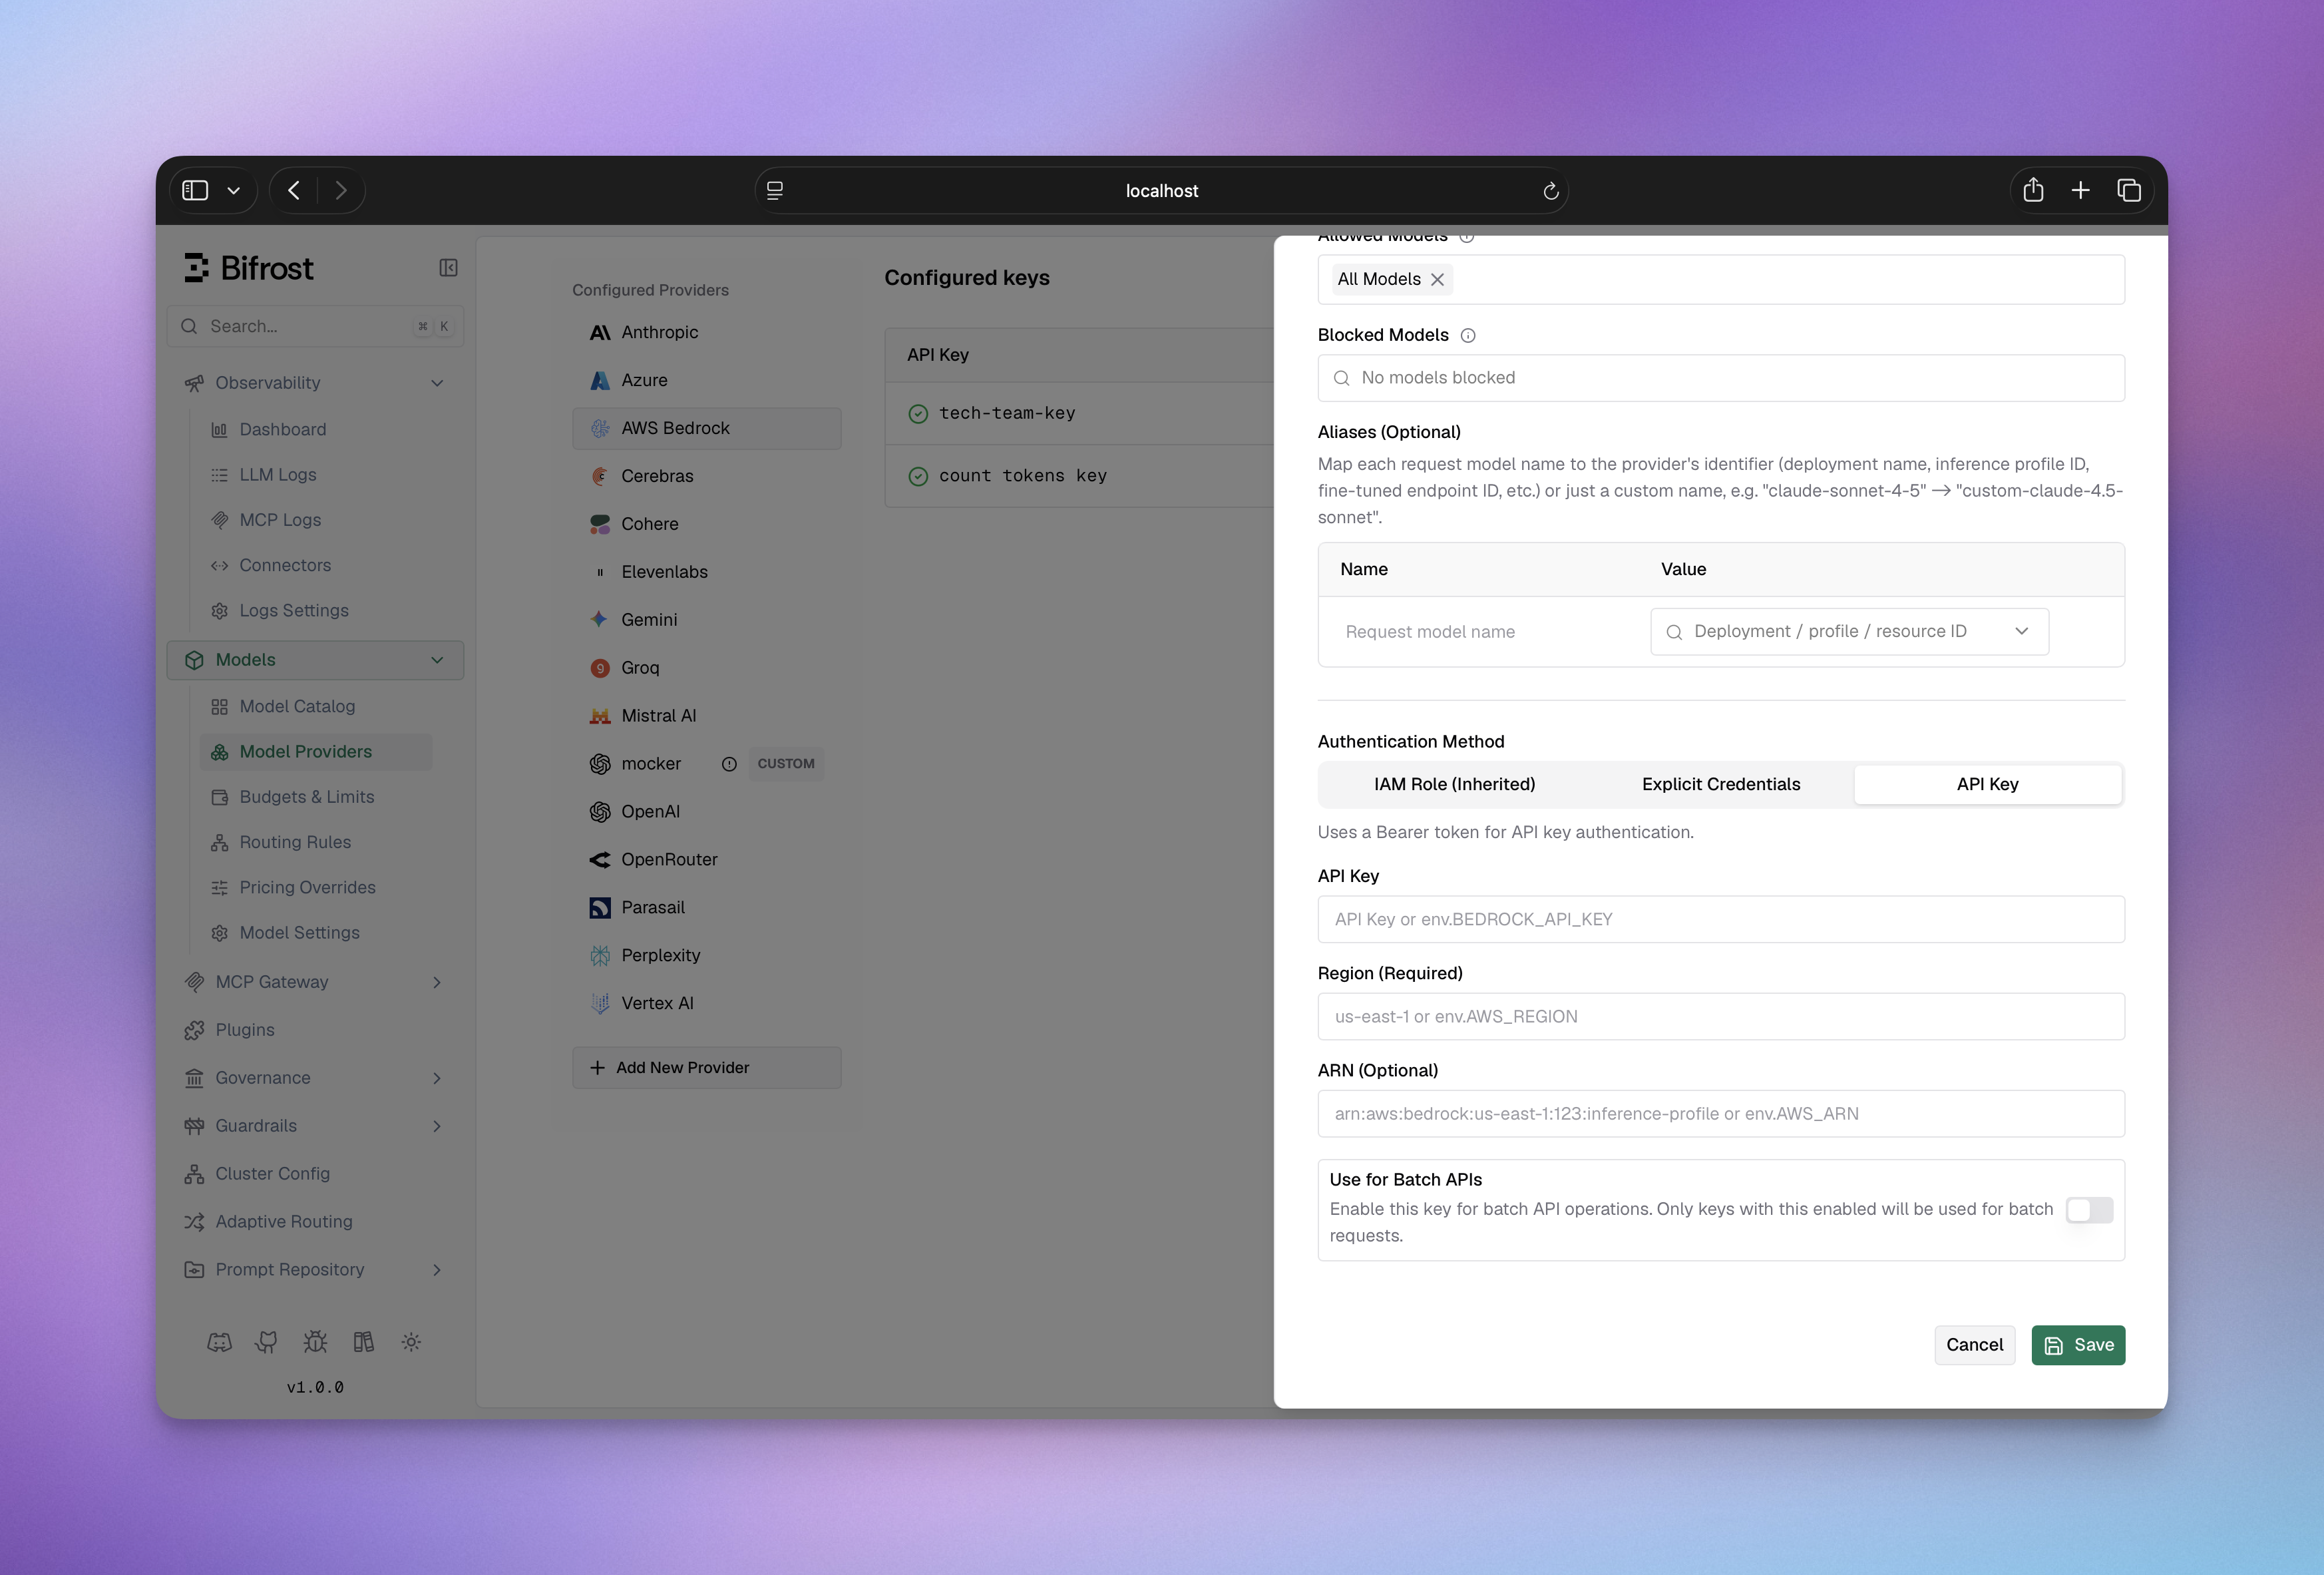Cancel the key editing sheet
Screen dimensions: 2324x1575
click(1974, 1345)
